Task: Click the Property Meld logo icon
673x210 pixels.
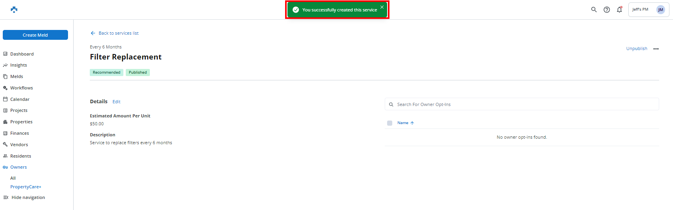Action: tap(14, 9)
